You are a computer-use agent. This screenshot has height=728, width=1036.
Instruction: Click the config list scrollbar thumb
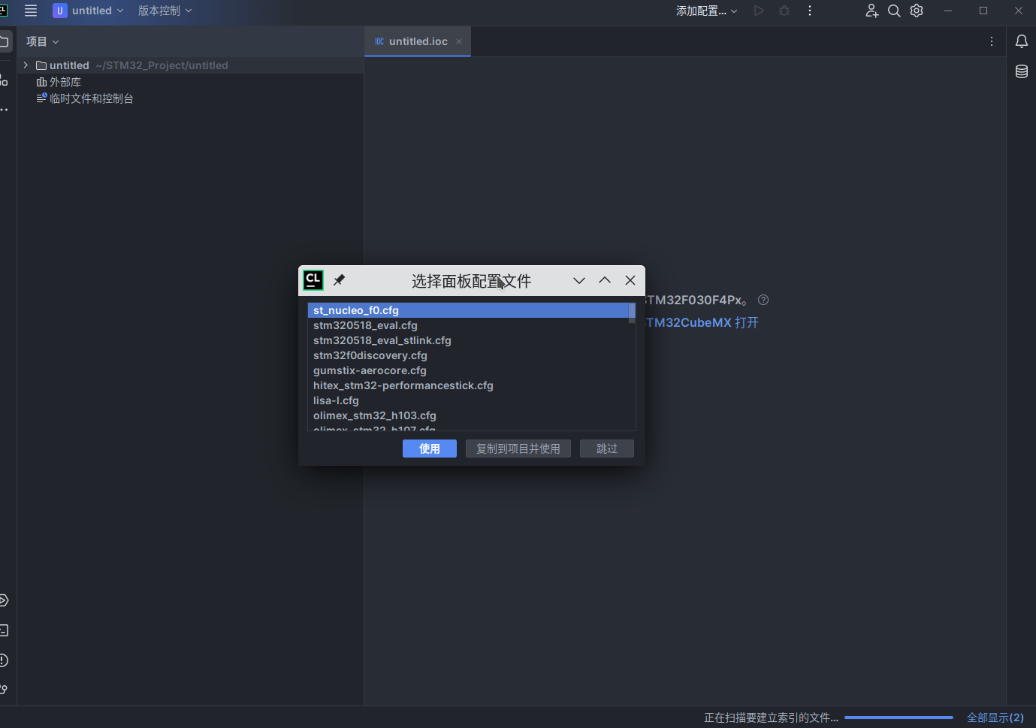[x=632, y=313]
